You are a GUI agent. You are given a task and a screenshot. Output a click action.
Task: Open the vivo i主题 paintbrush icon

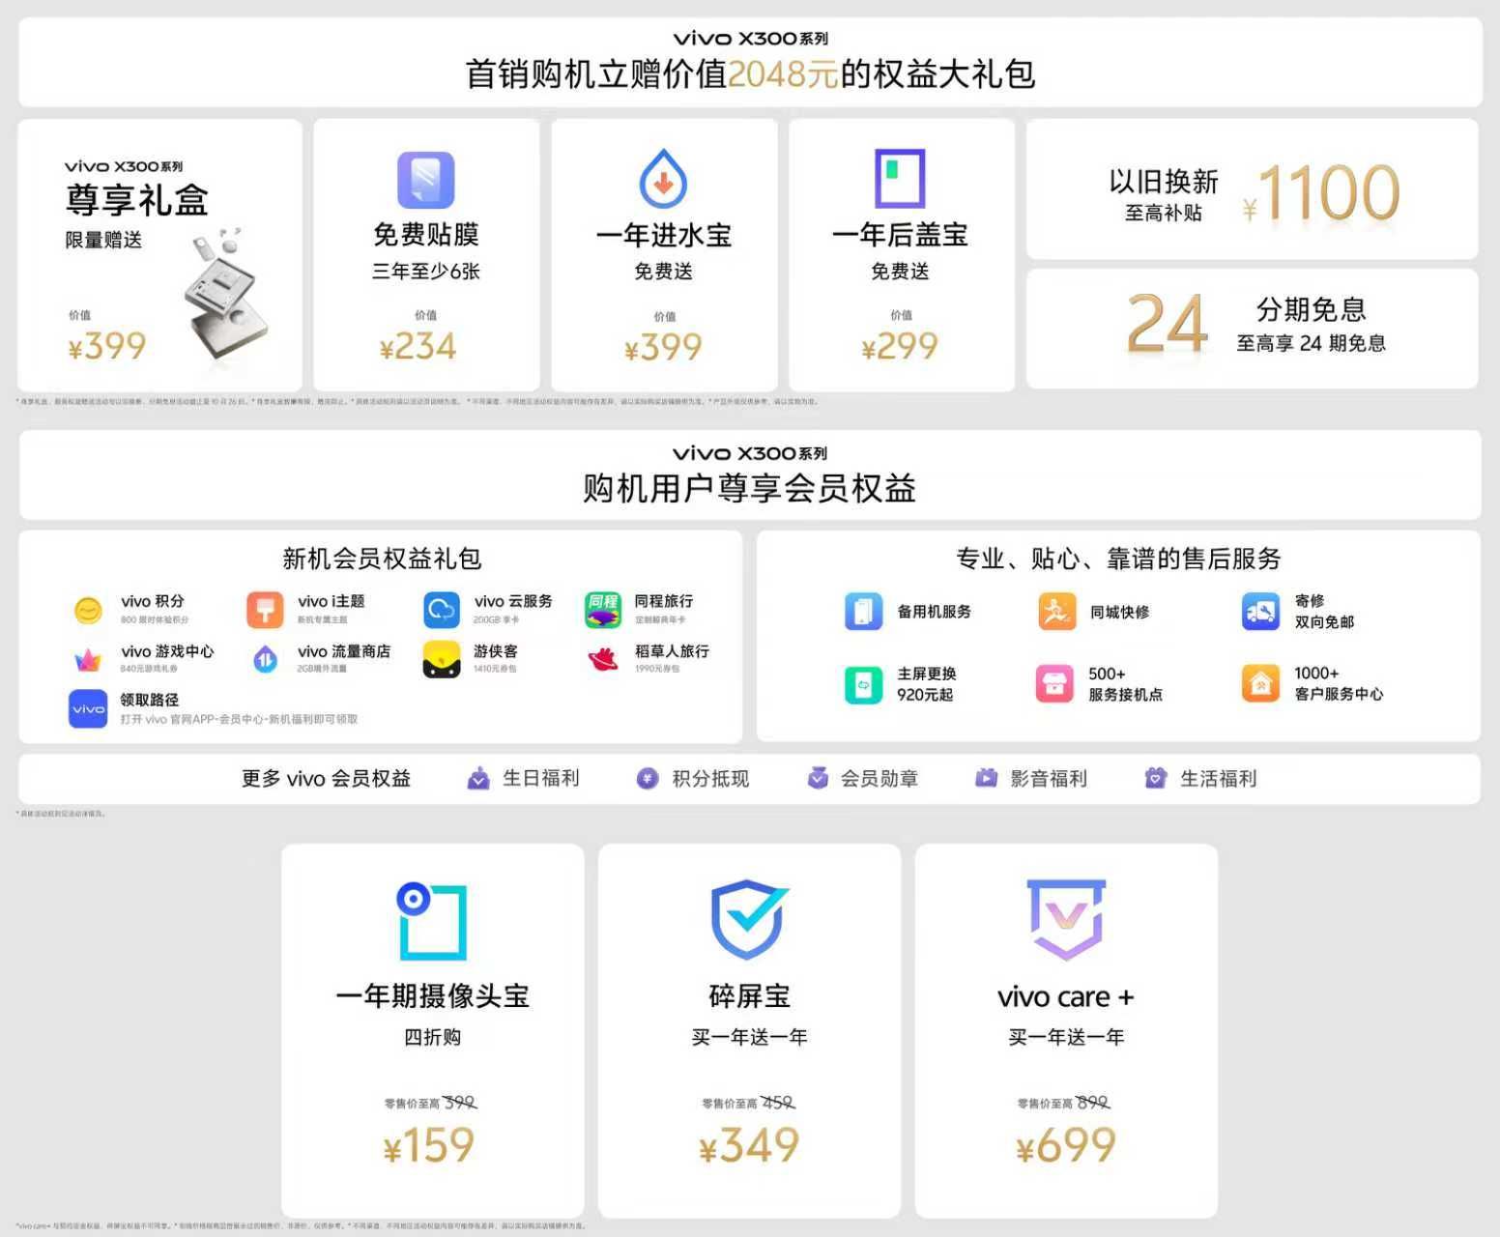click(x=265, y=610)
